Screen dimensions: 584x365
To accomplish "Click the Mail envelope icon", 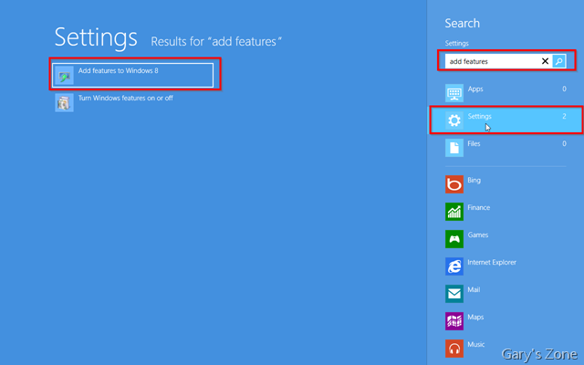I will tap(454, 294).
